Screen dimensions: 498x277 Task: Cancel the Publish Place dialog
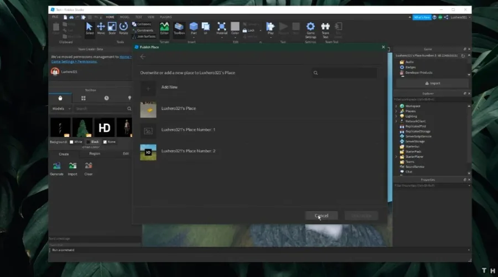[x=321, y=216]
